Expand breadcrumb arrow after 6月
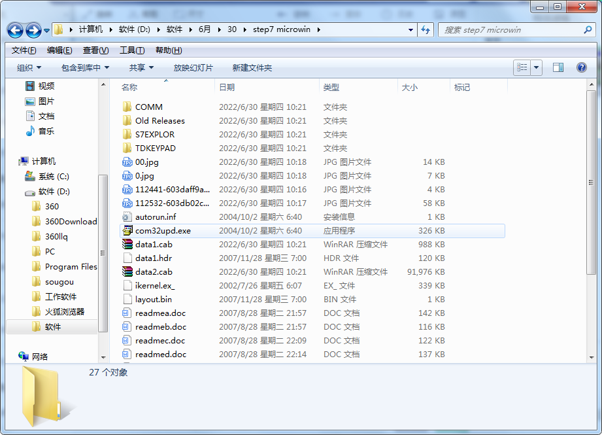This screenshot has height=435, width=602. (219, 29)
